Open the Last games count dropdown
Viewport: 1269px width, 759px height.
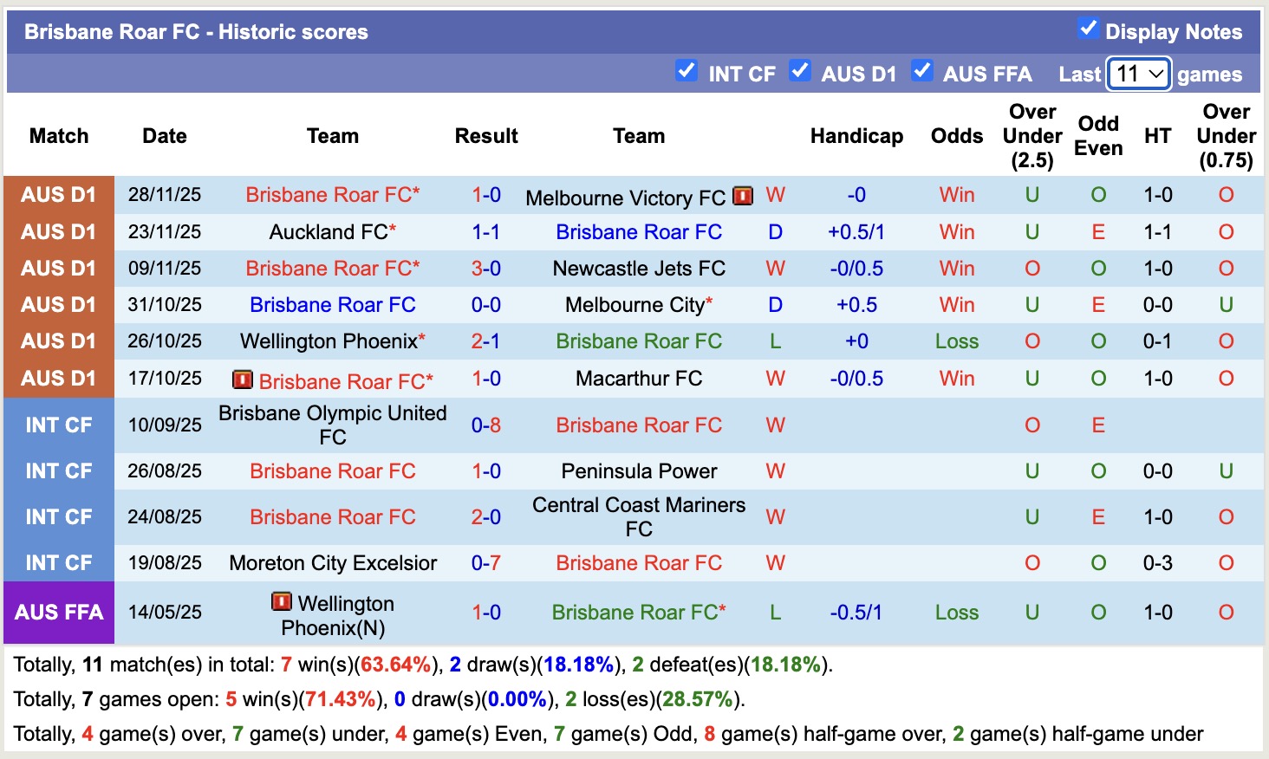tap(1138, 75)
